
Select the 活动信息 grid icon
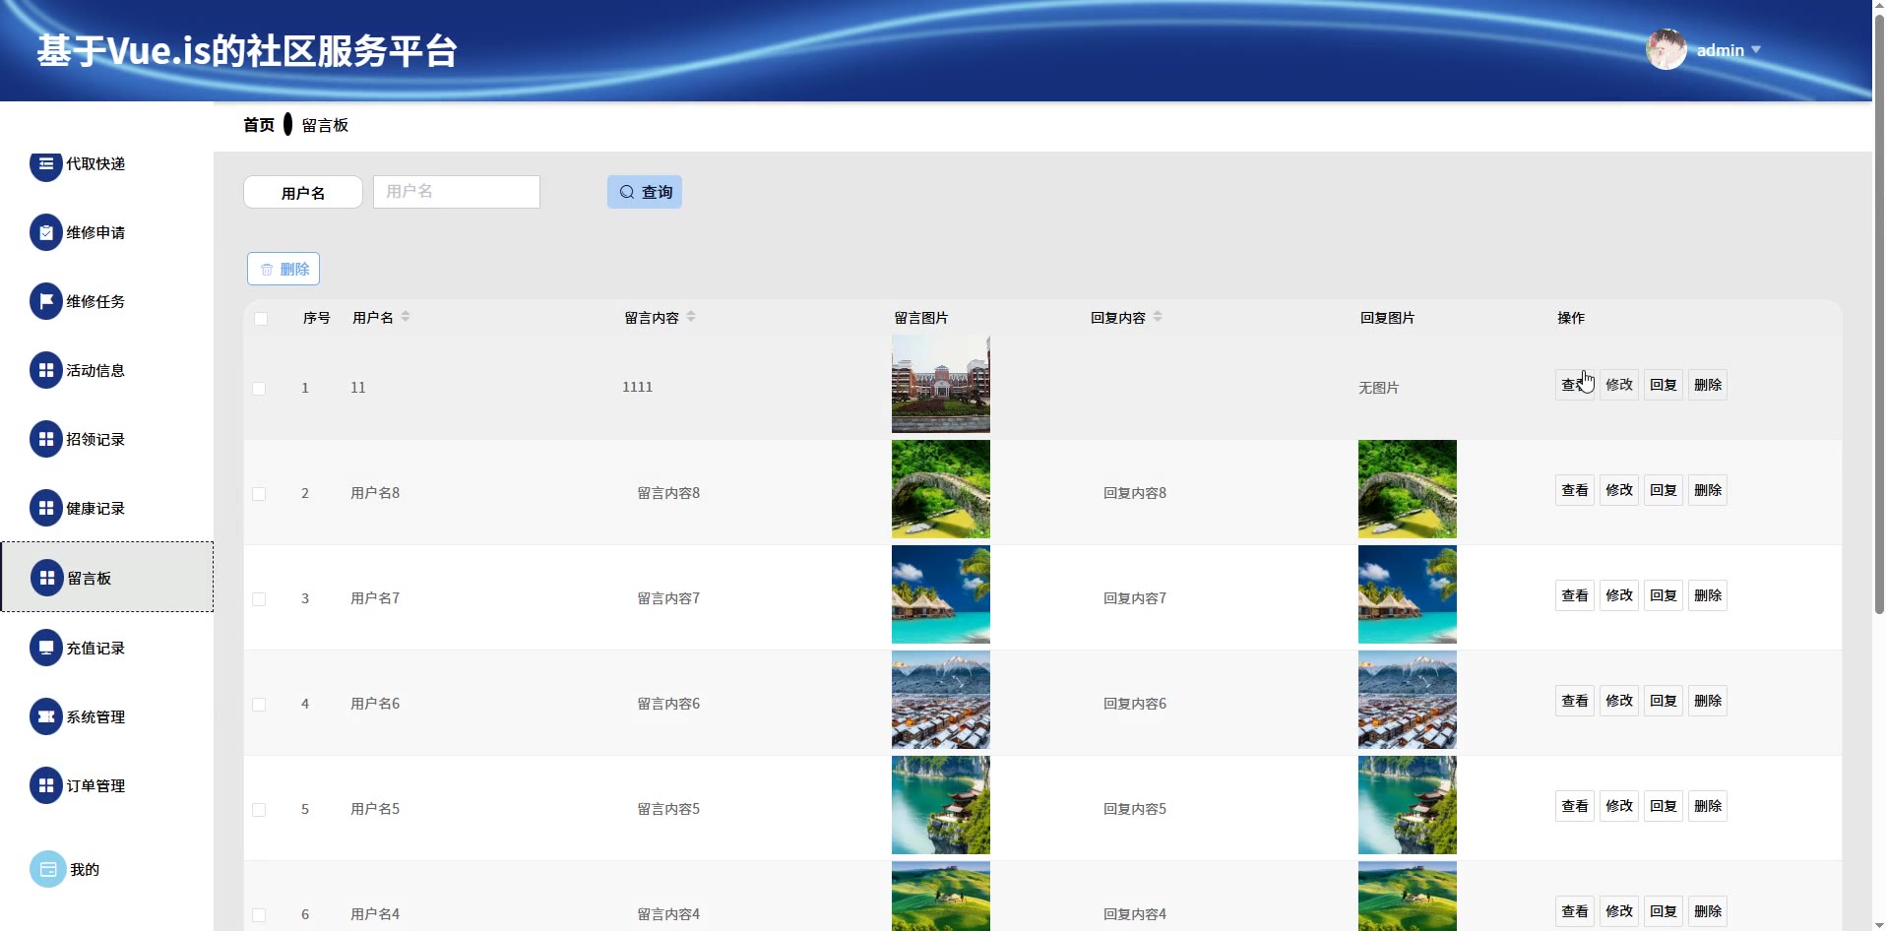(45, 371)
